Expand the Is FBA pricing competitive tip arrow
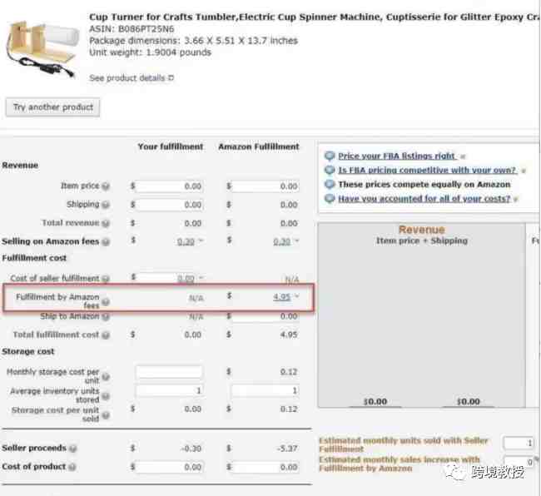Screen dimensions: 541x496 (524, 171)
